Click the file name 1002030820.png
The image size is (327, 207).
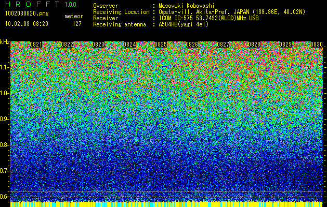[x=27, y=14]
